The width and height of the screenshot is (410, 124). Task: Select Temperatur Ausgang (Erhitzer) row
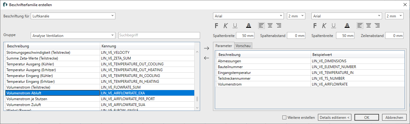[100, 70]
